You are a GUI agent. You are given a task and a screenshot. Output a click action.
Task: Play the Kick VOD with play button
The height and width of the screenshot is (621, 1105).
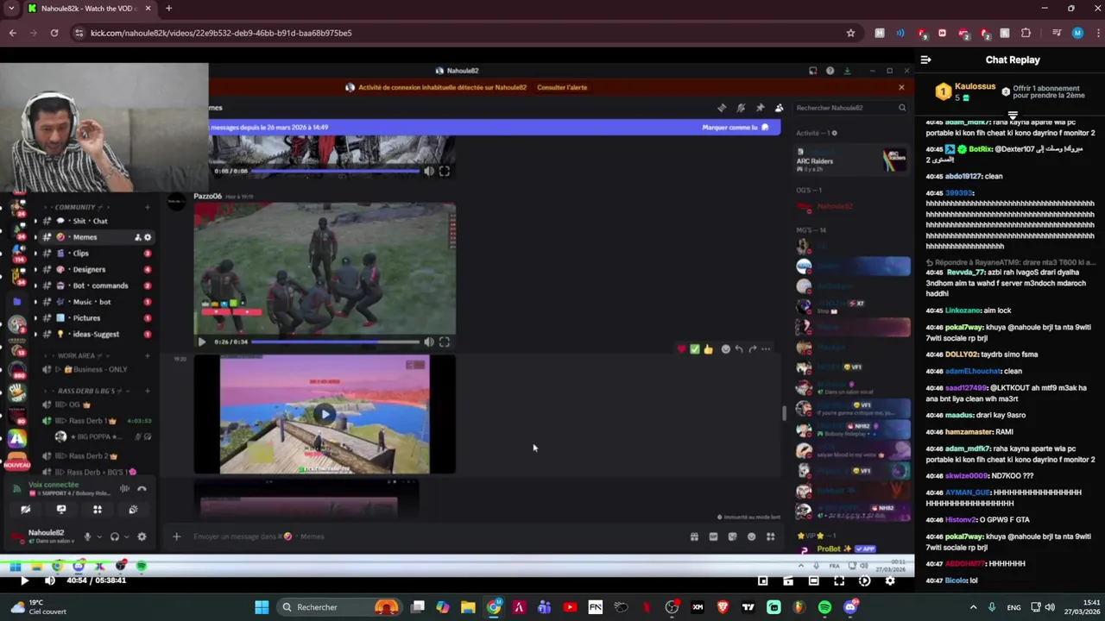pyautogui.click(x=24, y=581)
